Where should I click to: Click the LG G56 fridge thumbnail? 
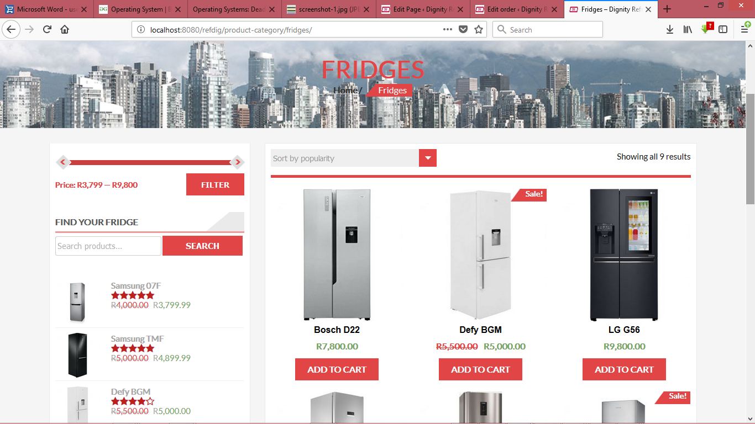click(624, 255)
